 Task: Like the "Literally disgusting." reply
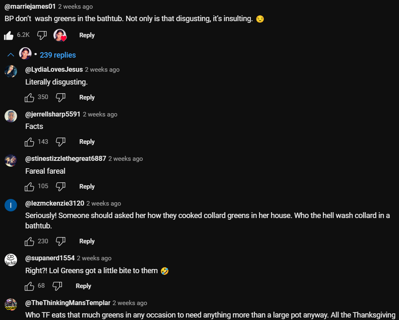click(x=29, y=97)
